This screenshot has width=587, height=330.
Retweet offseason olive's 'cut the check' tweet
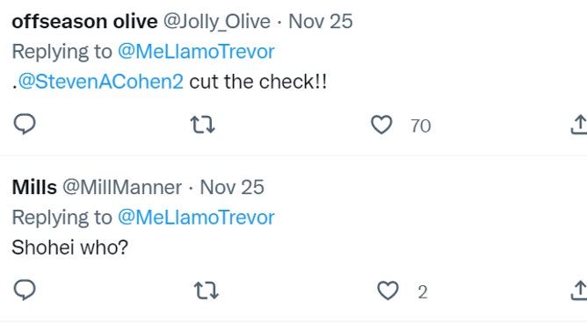point(202,125)
